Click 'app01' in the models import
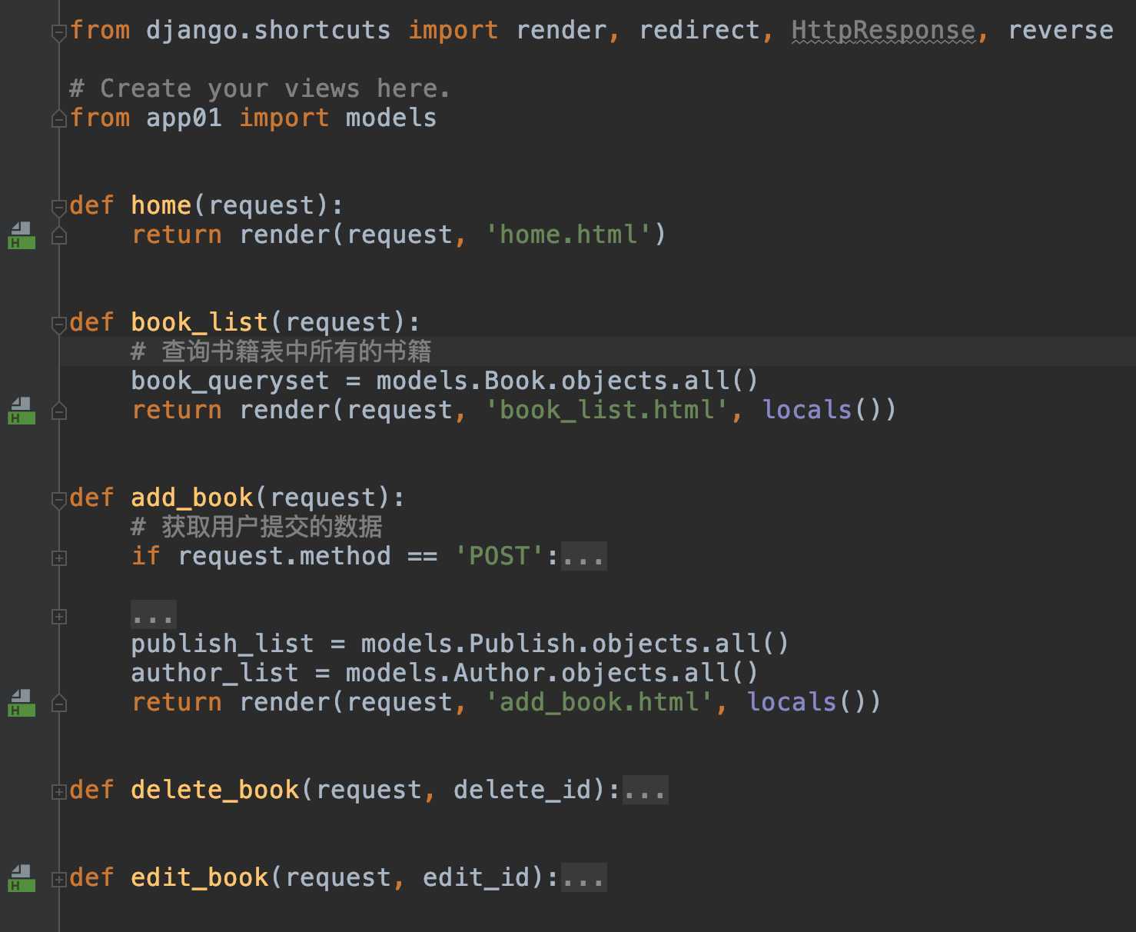This screenshot has width=1136, height=932. click(184, 118)
